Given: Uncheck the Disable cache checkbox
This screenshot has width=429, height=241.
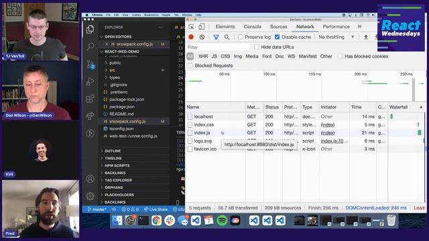Looking at the screenshot, I should [x=277, y=37].
